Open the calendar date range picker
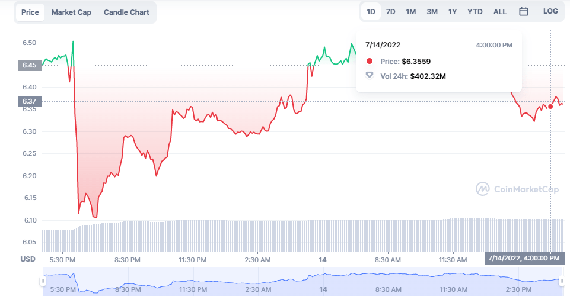Viewport: 570px width, 303px height. pos(524,11)
